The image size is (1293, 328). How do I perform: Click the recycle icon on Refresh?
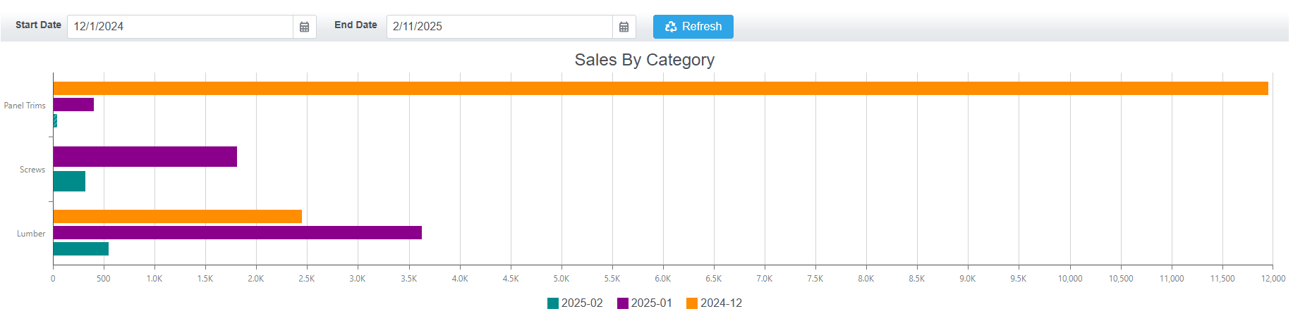(671, 27)
